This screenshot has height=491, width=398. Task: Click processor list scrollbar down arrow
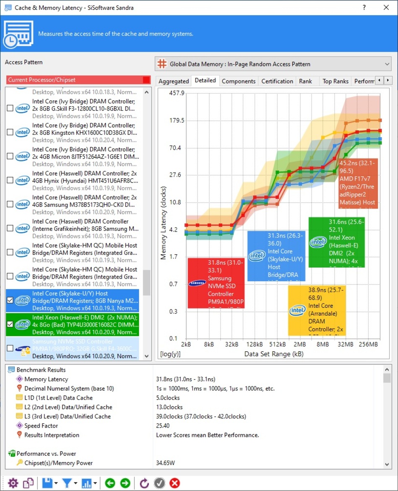tap(147, 356)
